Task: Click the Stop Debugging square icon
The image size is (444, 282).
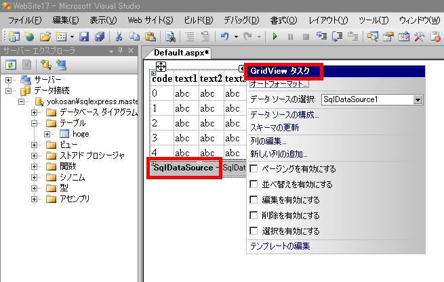Action: tap(306, 37)
